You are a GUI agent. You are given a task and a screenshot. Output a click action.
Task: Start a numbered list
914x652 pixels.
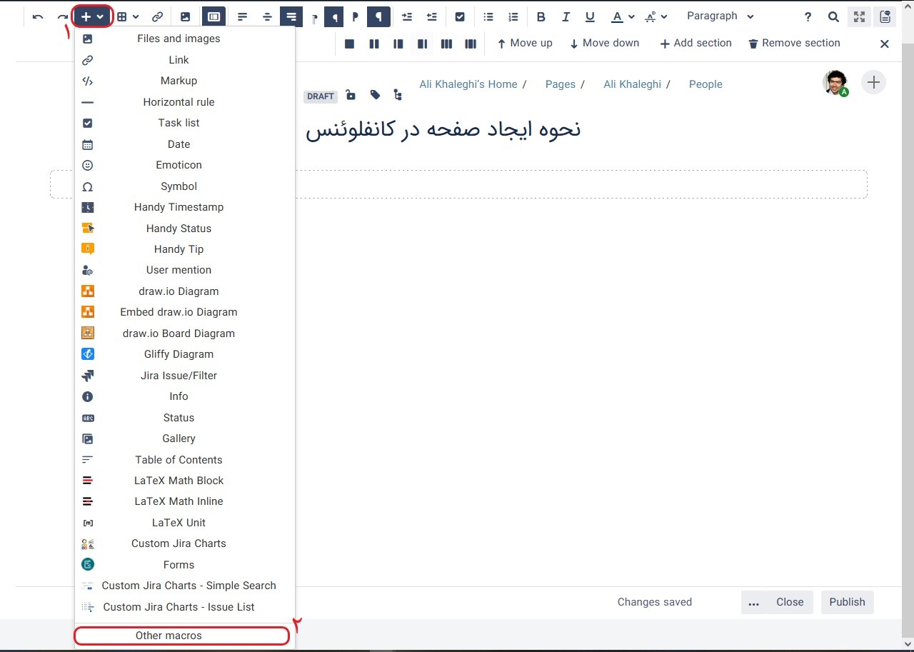pos(513,16)
